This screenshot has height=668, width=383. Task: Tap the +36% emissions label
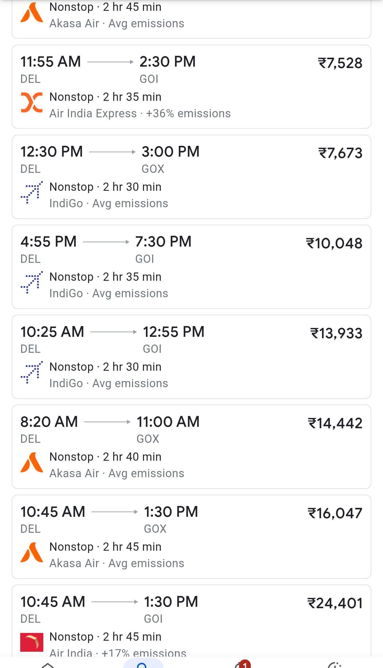click(x=188, y=113)
